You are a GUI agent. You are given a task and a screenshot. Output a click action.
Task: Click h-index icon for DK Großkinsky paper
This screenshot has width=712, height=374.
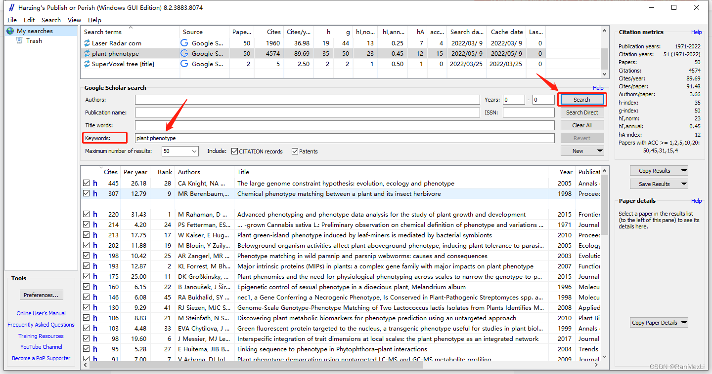click(95, 277)
